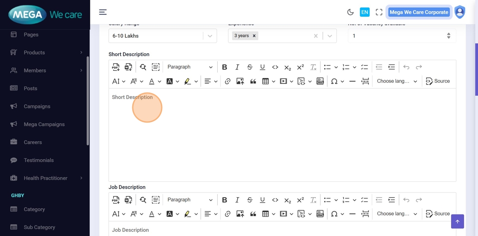Click Export to Word icon in Job Description toolbar
478x236 pixels.
tap(128, 200)
